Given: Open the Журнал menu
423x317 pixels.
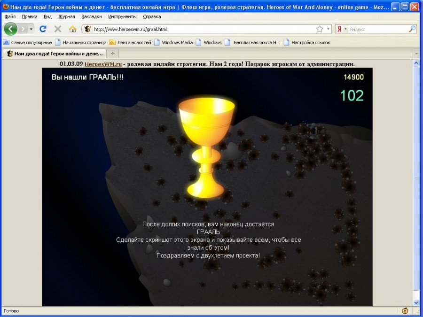Looking at the screenshot, I should 67,16.
